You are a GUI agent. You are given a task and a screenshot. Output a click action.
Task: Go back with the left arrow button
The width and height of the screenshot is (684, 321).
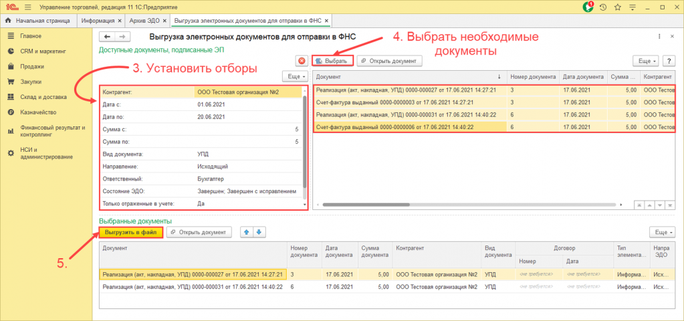[x=107, y=37]
